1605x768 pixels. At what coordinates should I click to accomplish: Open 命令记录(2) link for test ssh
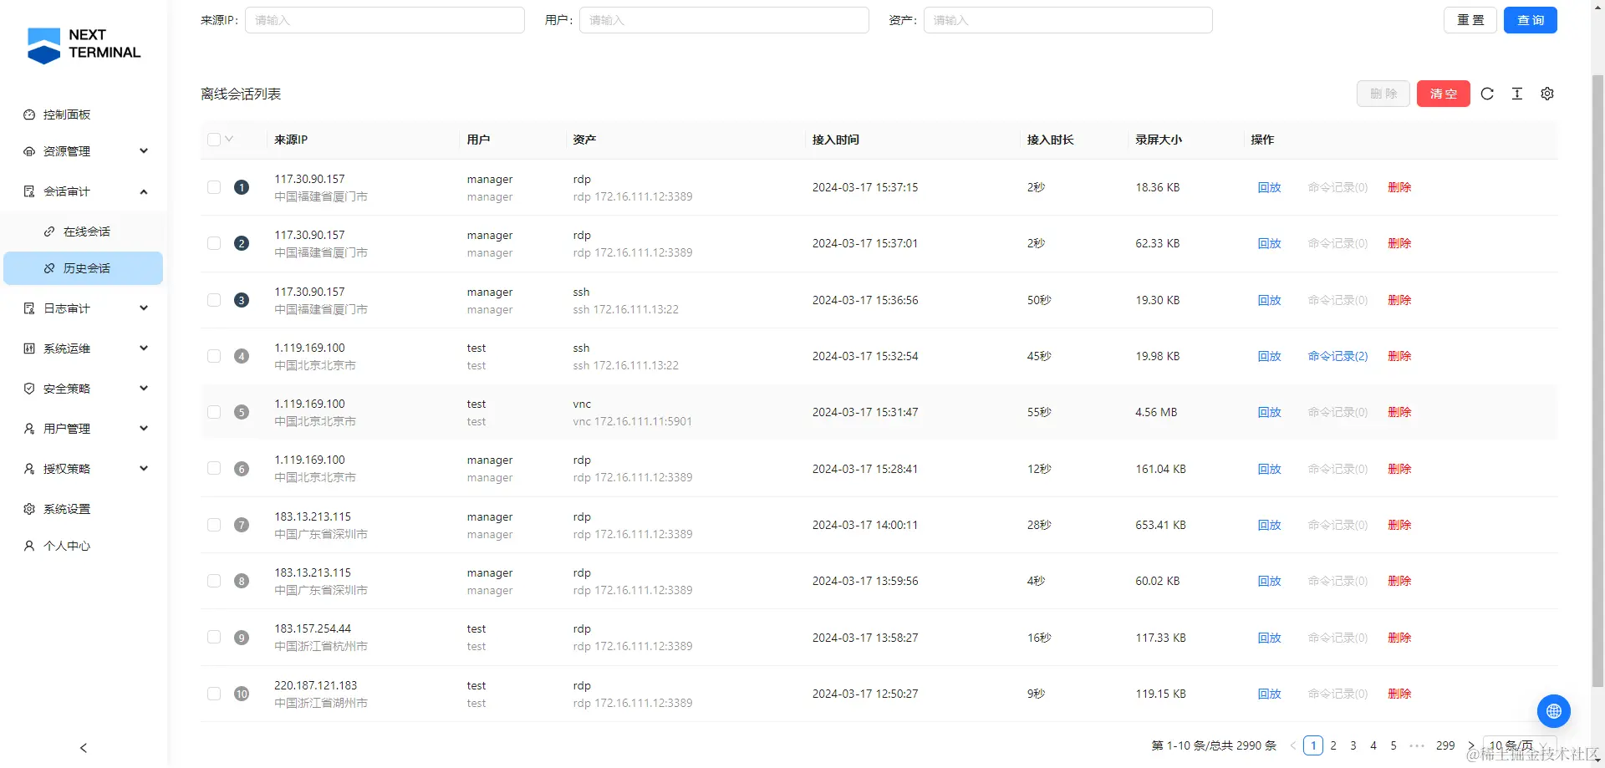tap(1337, 356)
